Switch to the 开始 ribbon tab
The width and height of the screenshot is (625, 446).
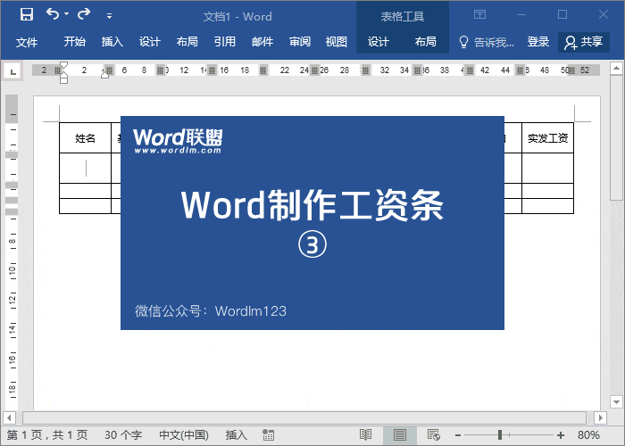coord(74,42)
